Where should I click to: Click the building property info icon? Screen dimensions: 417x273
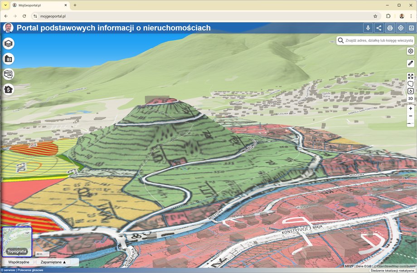(x=9, y=59)
